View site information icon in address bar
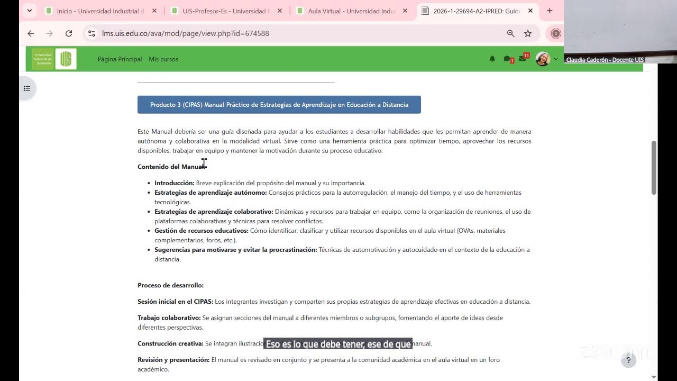The width and height of the screenshot is (677, 381). [92, 33]
